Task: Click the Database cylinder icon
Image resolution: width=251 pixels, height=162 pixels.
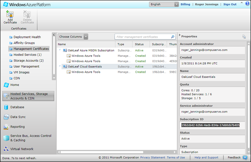Action: (6, 107)
